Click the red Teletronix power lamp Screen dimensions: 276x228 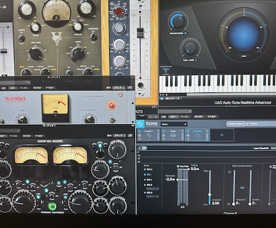click(x=111, y=105)
